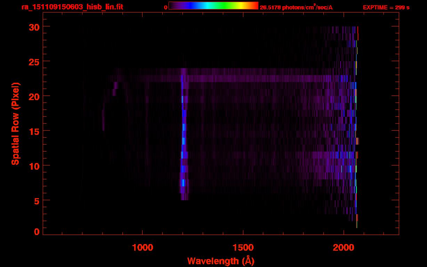427x267 pixels.
Task: Click the EXPTIME = 299 s label
Action: tap(386, 7)
